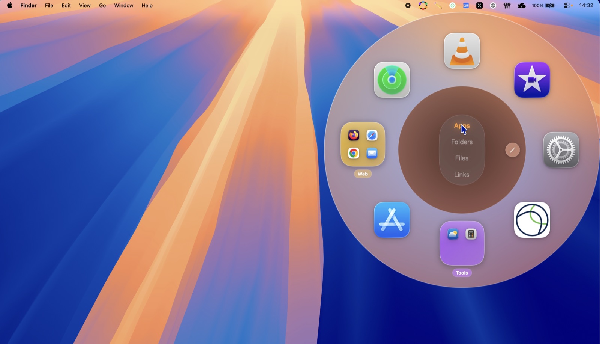The height and width of the screenshot is (344, 600).
Task: Click the 14:32 clock in menu bar
Action: pyautogui.click(x=586, y=5)
